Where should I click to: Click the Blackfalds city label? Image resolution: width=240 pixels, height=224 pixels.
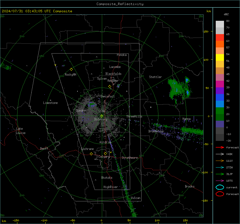click(x=113, y=74)
